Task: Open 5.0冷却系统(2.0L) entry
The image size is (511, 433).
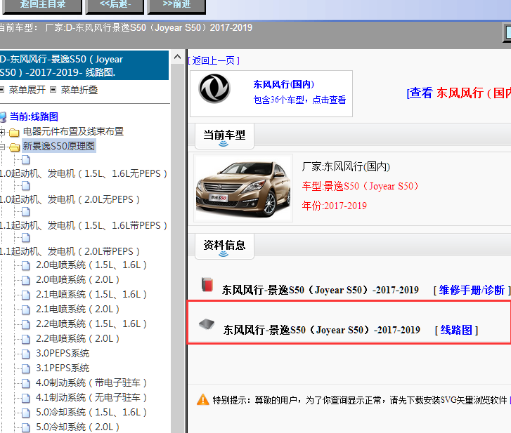Action: tap(77, 427)
